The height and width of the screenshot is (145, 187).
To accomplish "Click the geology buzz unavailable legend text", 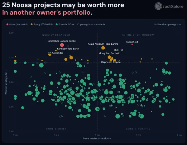I will click(x=93, y=24).
